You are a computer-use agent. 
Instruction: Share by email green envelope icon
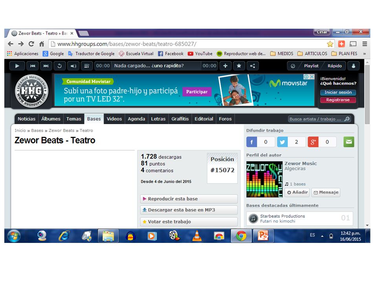click(349, 142)
